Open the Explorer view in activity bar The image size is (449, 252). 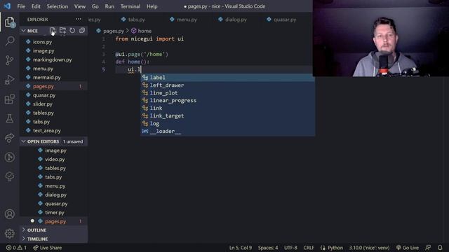tap(9, 22)
